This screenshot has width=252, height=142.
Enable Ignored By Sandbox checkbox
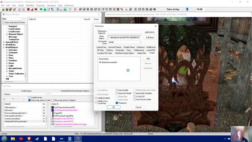pyautogui.click(x=135, y=93)
